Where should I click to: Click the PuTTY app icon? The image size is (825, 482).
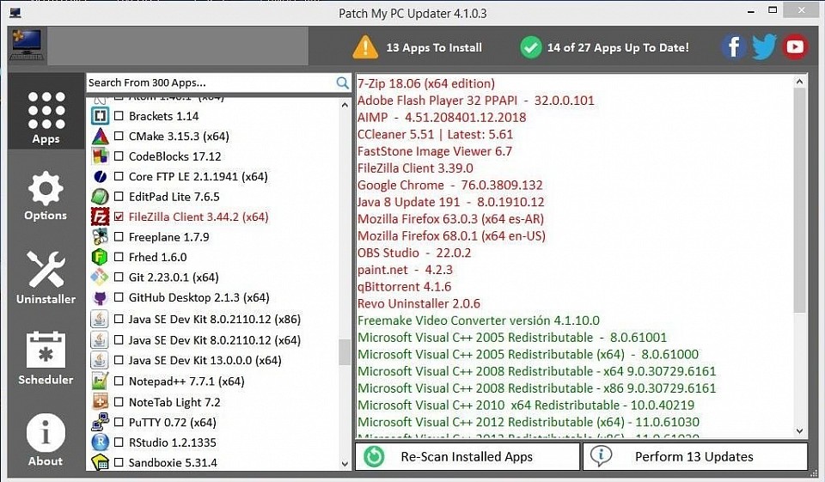pos(100,423)
